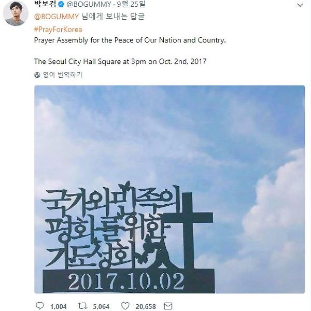Open the 박보검 profile picture

point(16,13)
